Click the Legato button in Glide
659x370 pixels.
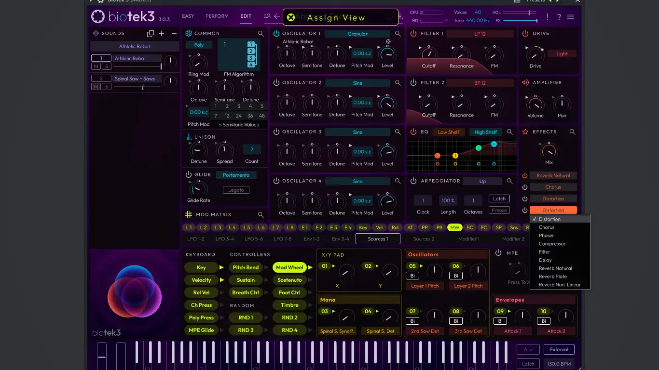[x=236, y=190]
